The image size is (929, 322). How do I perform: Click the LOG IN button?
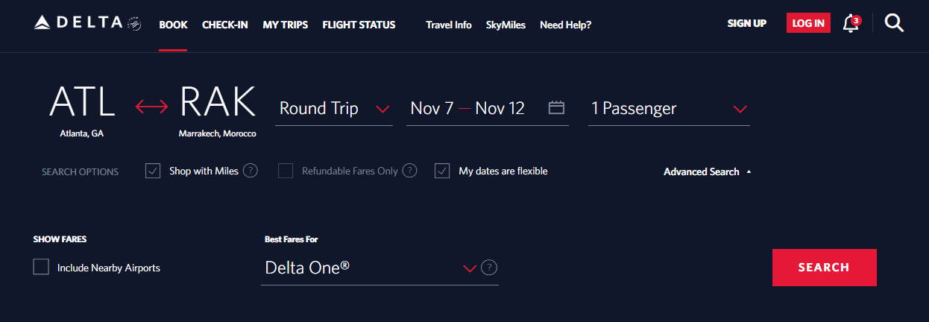(808, 23)
